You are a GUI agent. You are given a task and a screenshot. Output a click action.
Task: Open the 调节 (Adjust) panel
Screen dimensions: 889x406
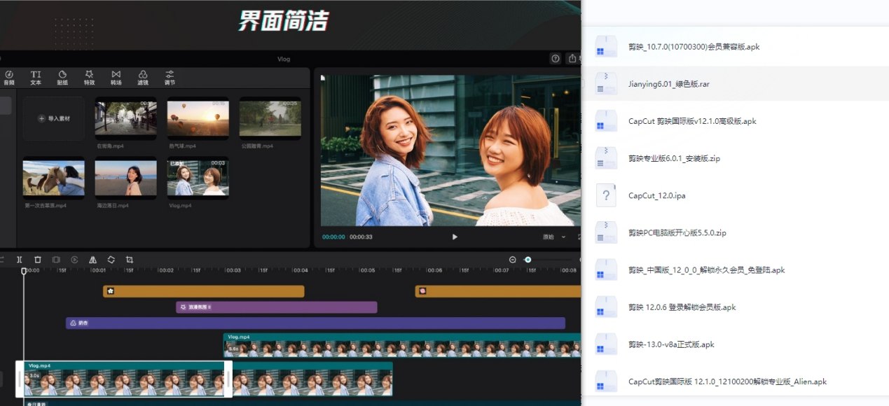(169, 77)
